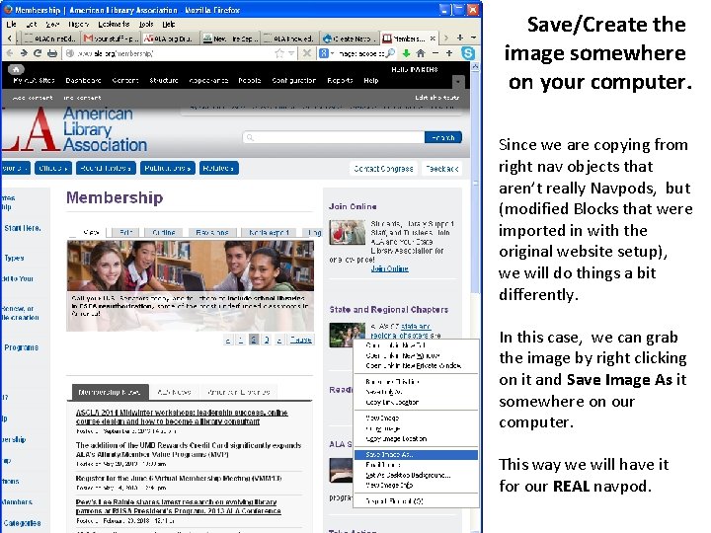Click the magnifier icon in the browser search box
This screenshot has width=711, height=533.
tap(389, 53)
